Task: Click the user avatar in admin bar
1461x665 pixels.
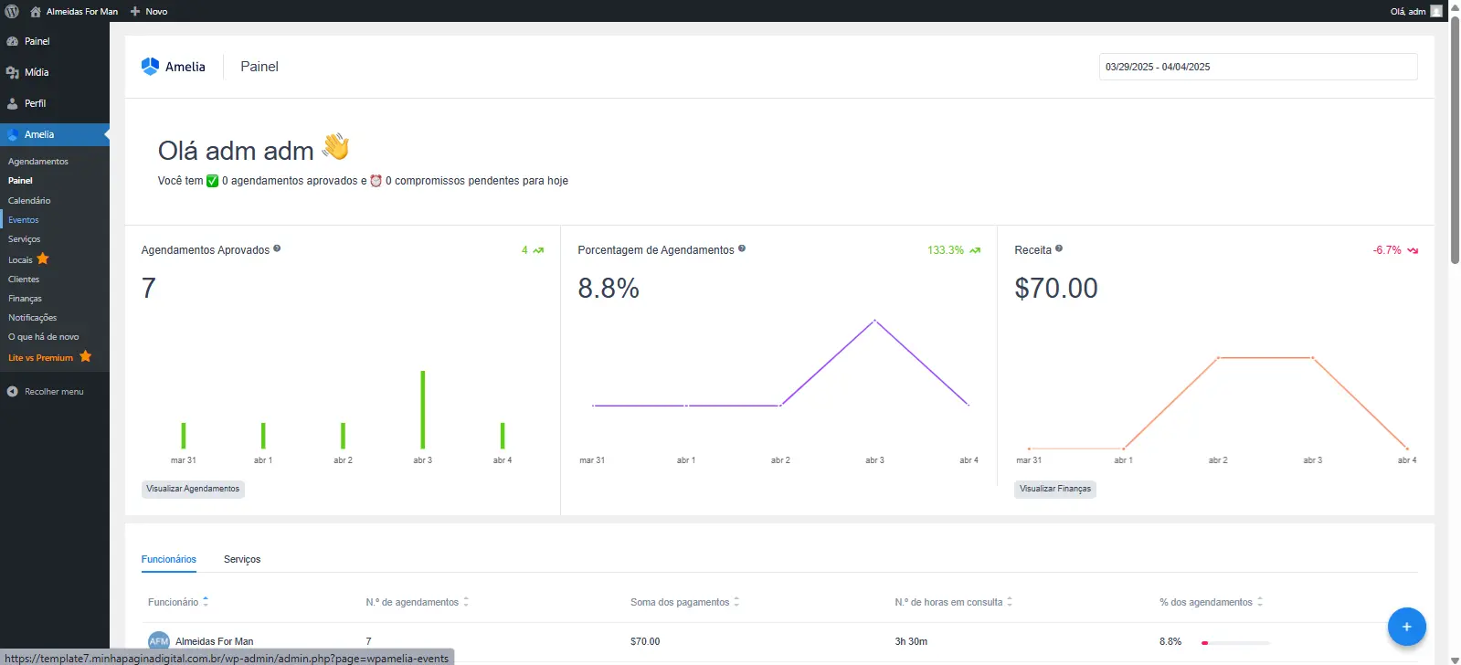Action: tap(1436, 11)
